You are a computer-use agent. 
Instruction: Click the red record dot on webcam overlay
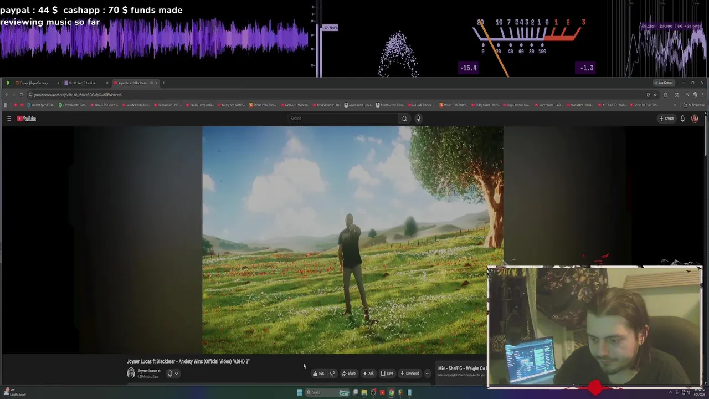595,387
